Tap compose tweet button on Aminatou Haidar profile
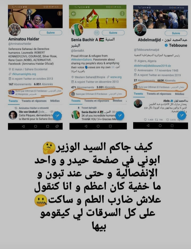The height and width of the screenshot is (249, 191). pos(57,116)
